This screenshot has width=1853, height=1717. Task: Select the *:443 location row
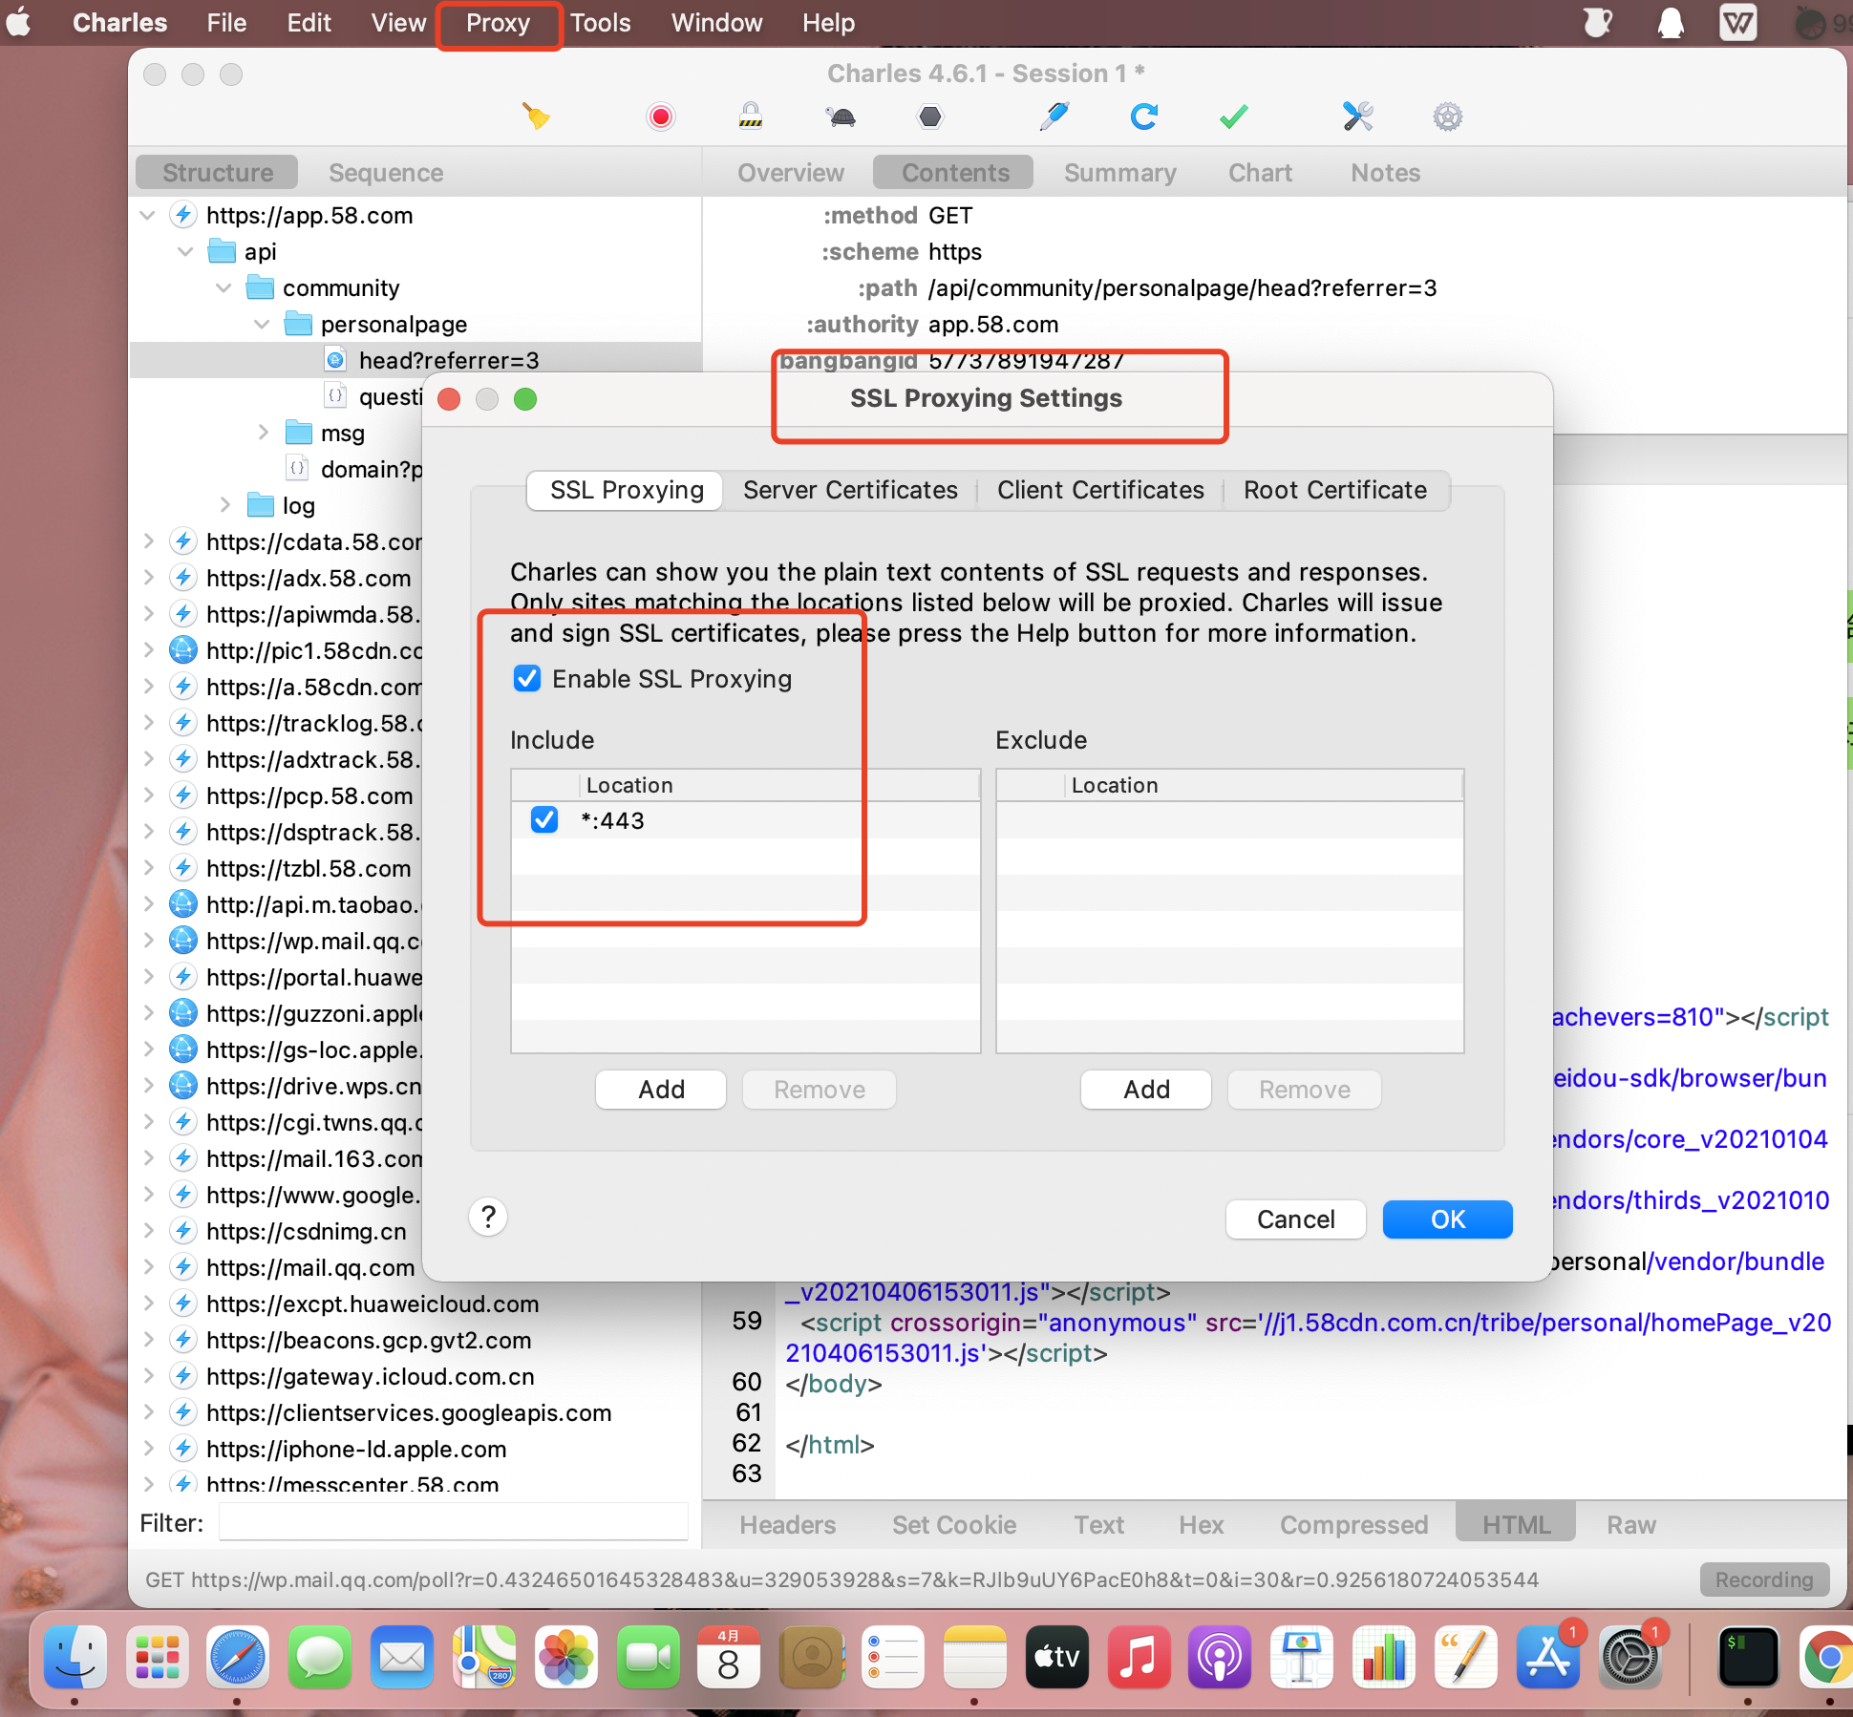745,820
